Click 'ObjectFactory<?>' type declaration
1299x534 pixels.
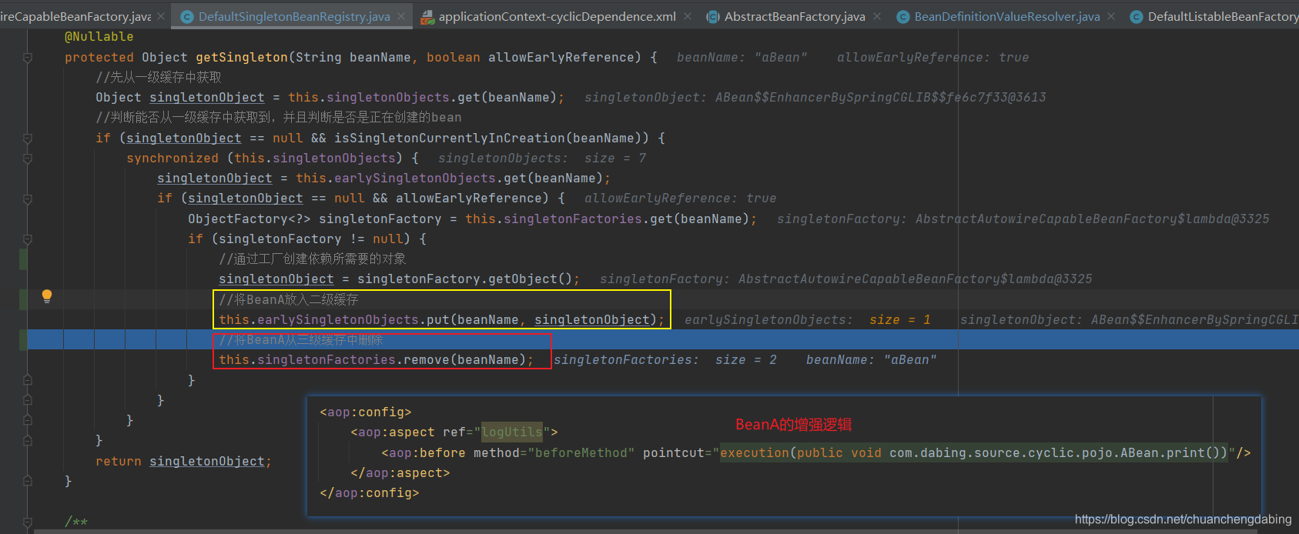(x=249, y=219)
